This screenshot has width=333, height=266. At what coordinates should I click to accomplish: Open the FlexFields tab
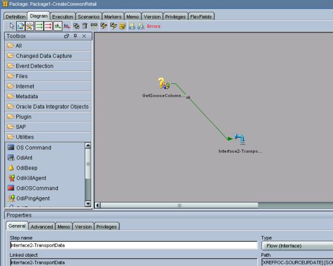click(201, 17)
